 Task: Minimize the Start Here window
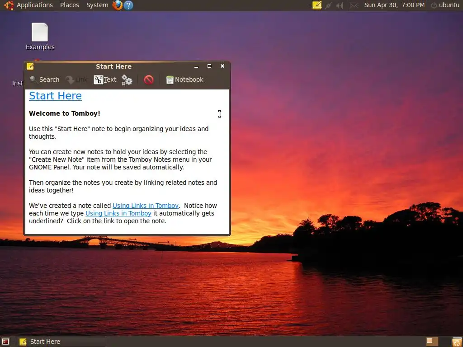pos(196,66)
